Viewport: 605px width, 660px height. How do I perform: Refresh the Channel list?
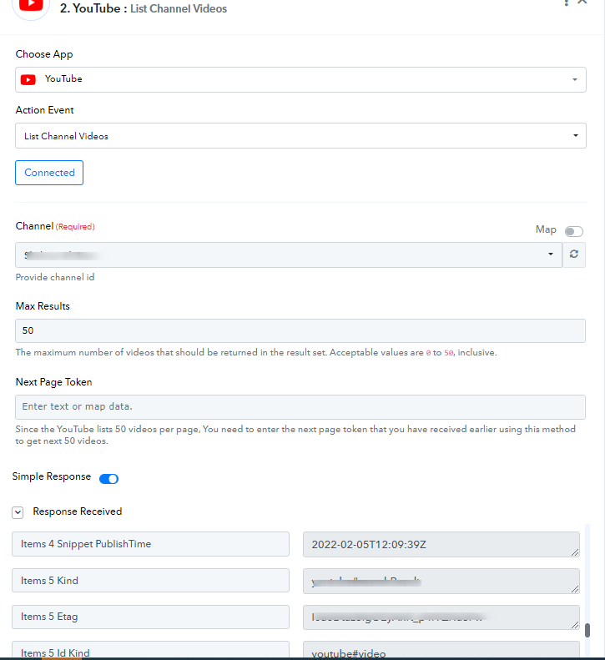pyautogui.click(x=574, y=254)
